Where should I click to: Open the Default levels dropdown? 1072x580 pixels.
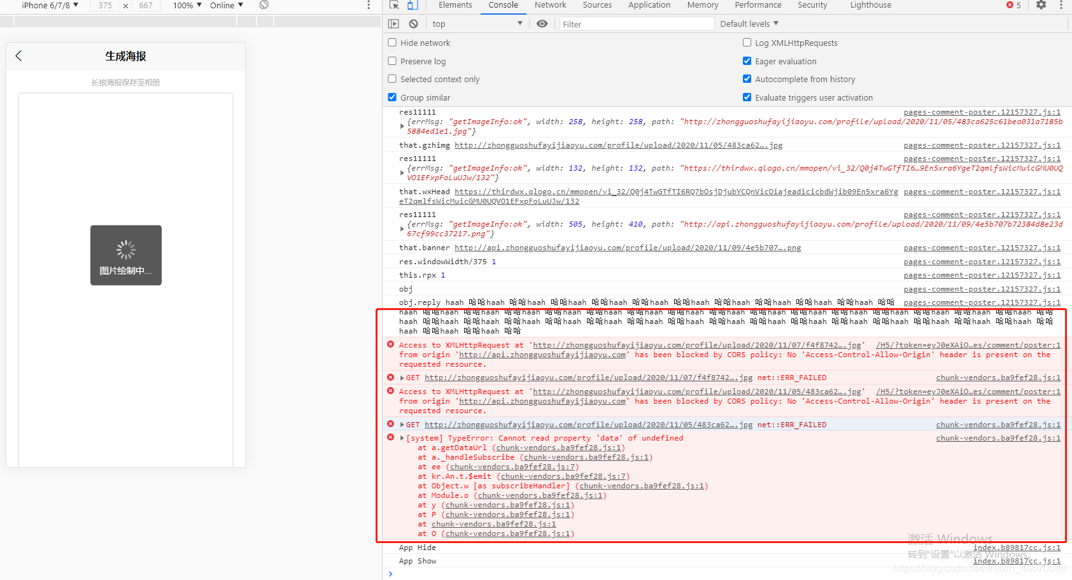click(749, 24)
